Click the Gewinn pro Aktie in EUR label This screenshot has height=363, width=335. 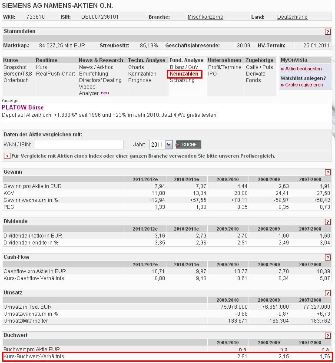(x=33, y=186)
